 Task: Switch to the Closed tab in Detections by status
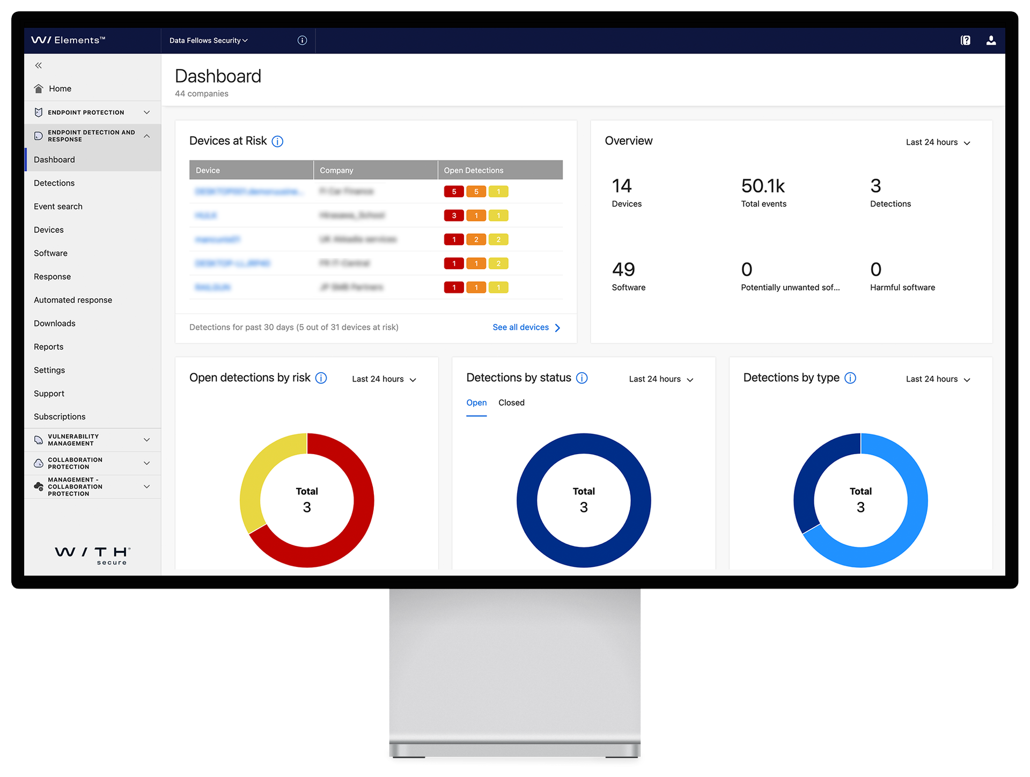(x=511, y=402)
